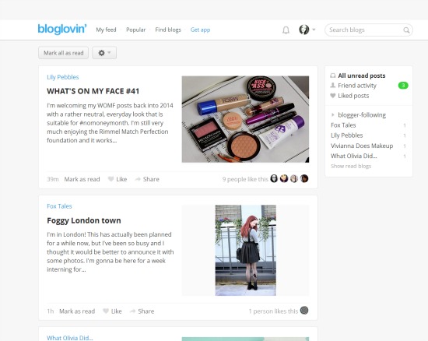This screenshot has width=428, height=341.
Task: Share the Foggy London town post
Action: 142,311
